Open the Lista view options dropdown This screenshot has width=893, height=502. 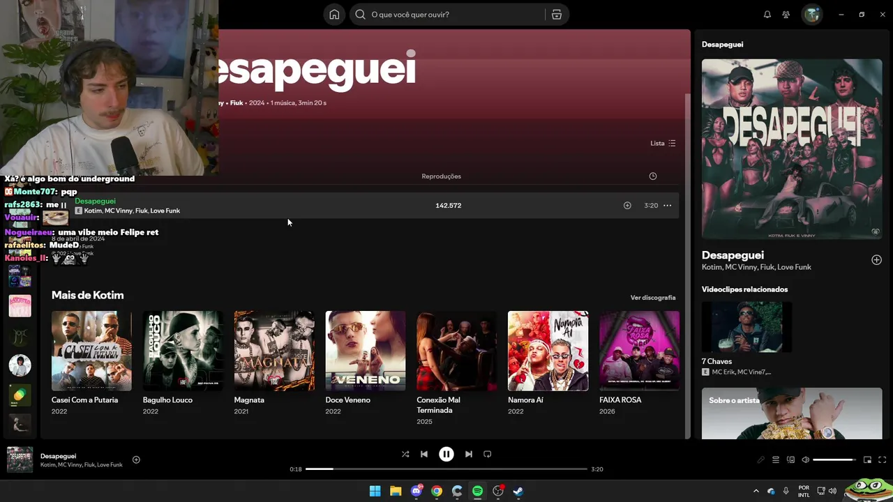coord(663,143)
